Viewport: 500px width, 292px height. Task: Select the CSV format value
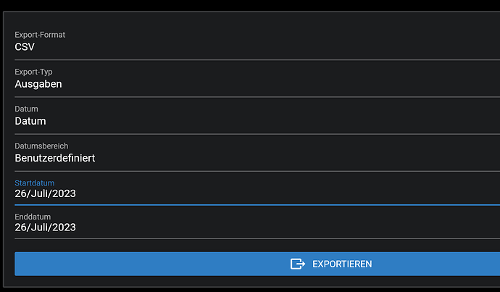[x=25, y=47]
